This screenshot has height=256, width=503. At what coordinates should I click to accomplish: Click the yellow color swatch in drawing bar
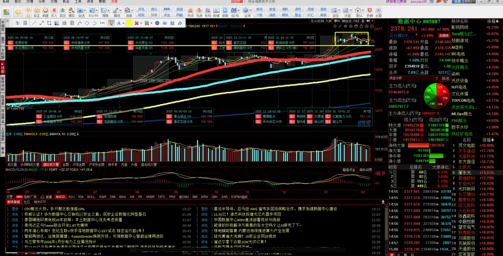click(129, 23)
